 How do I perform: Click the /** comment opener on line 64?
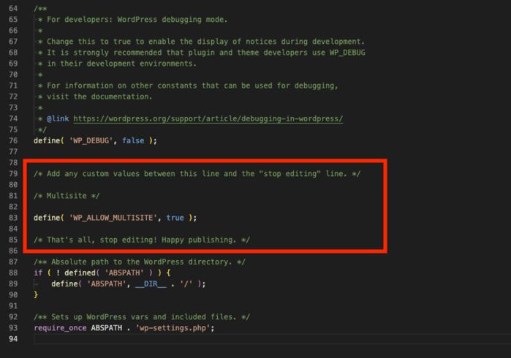(x=40, y=9)
